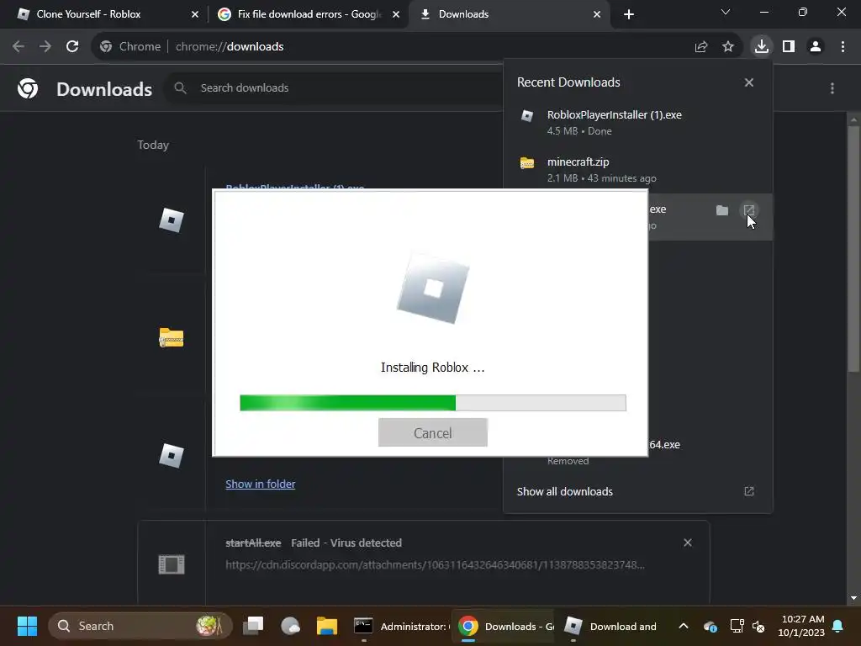
Task: Switch to Administrator command prompt window
Action: coord(399,626)
